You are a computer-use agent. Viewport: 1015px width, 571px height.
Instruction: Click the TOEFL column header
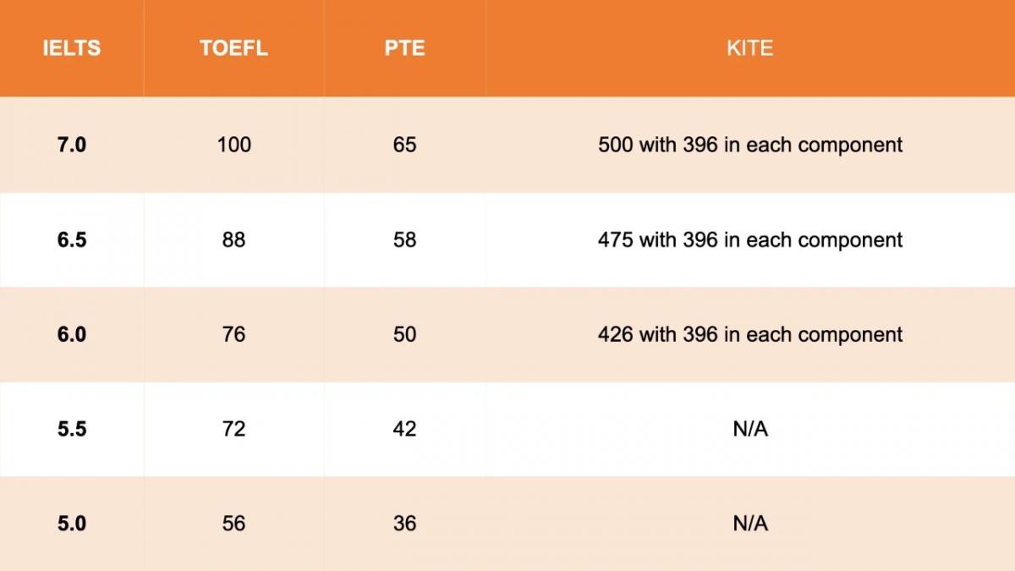click(233, 47)
